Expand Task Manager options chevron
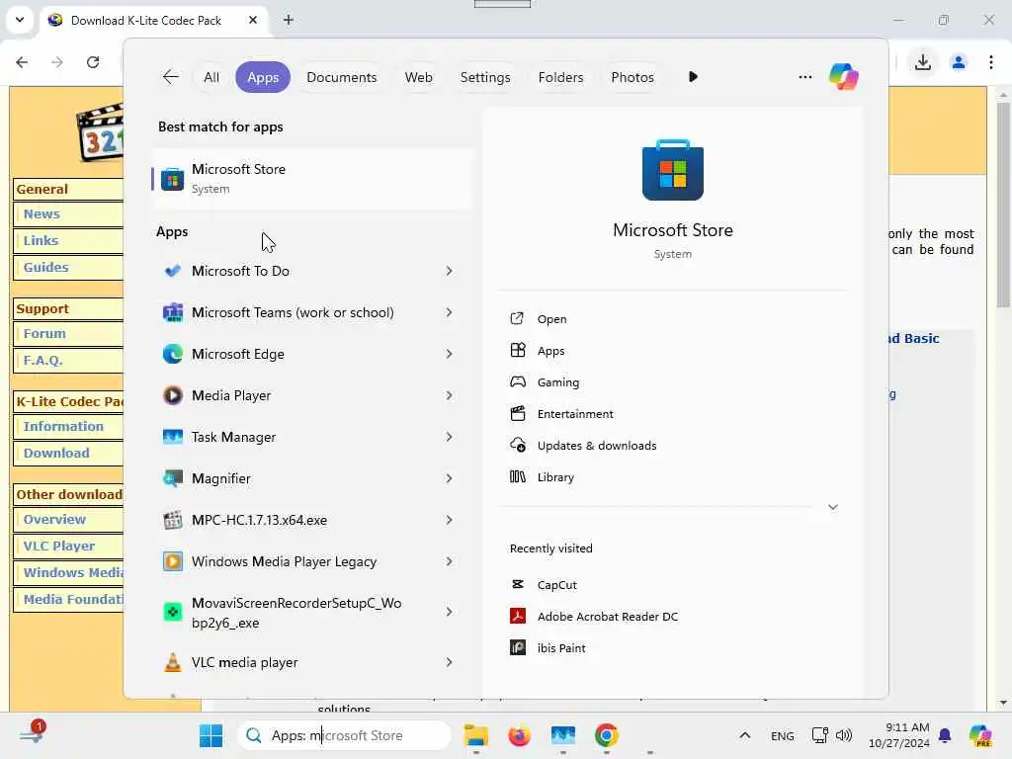 click(x=450, y=437)
